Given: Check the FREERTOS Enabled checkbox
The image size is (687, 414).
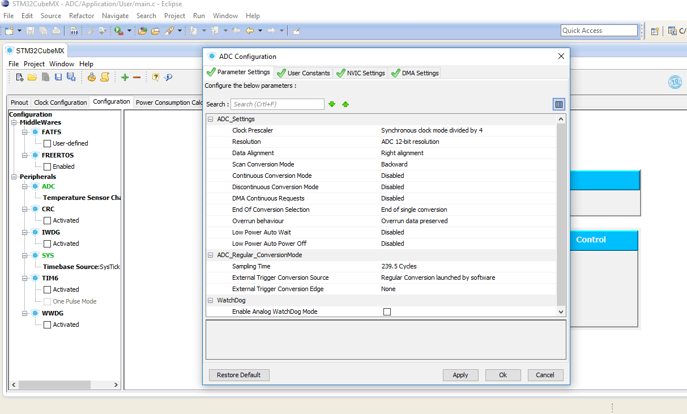Looking at the screenshot, I should click(48, 167).
